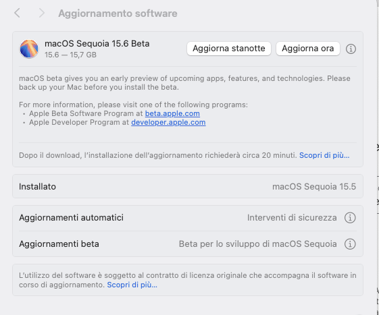Screen dimensions: 379x315
Task: Click Scopri di più about installation time
Action: click(324, 155)
